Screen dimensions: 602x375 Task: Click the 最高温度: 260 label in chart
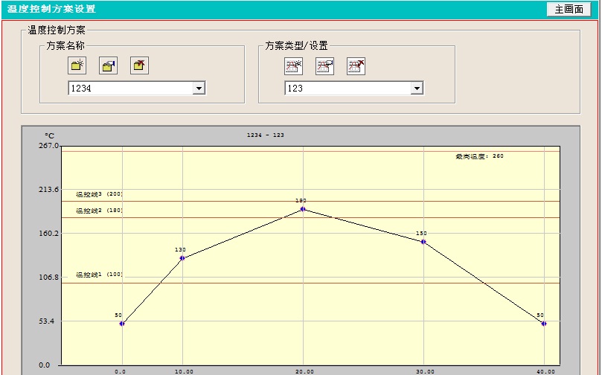(x=479, y=156)
